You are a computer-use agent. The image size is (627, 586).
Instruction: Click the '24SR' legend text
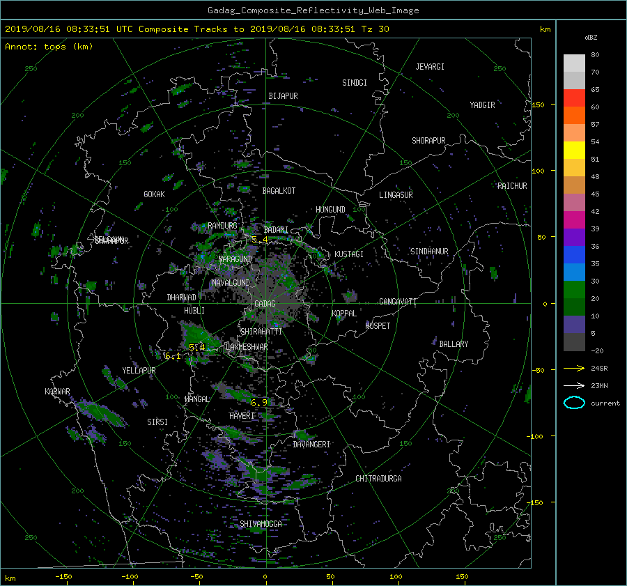tap(599, 369)
